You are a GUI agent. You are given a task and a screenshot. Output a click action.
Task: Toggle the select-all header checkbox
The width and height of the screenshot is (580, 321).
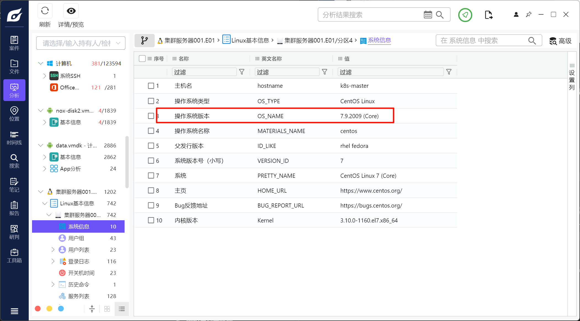pos(142,59)
